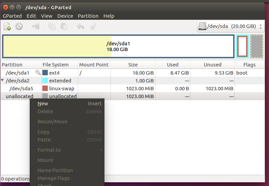Click the 9.53 GiB unused value
The image size is (269, 186).
[x=224, y=73]
